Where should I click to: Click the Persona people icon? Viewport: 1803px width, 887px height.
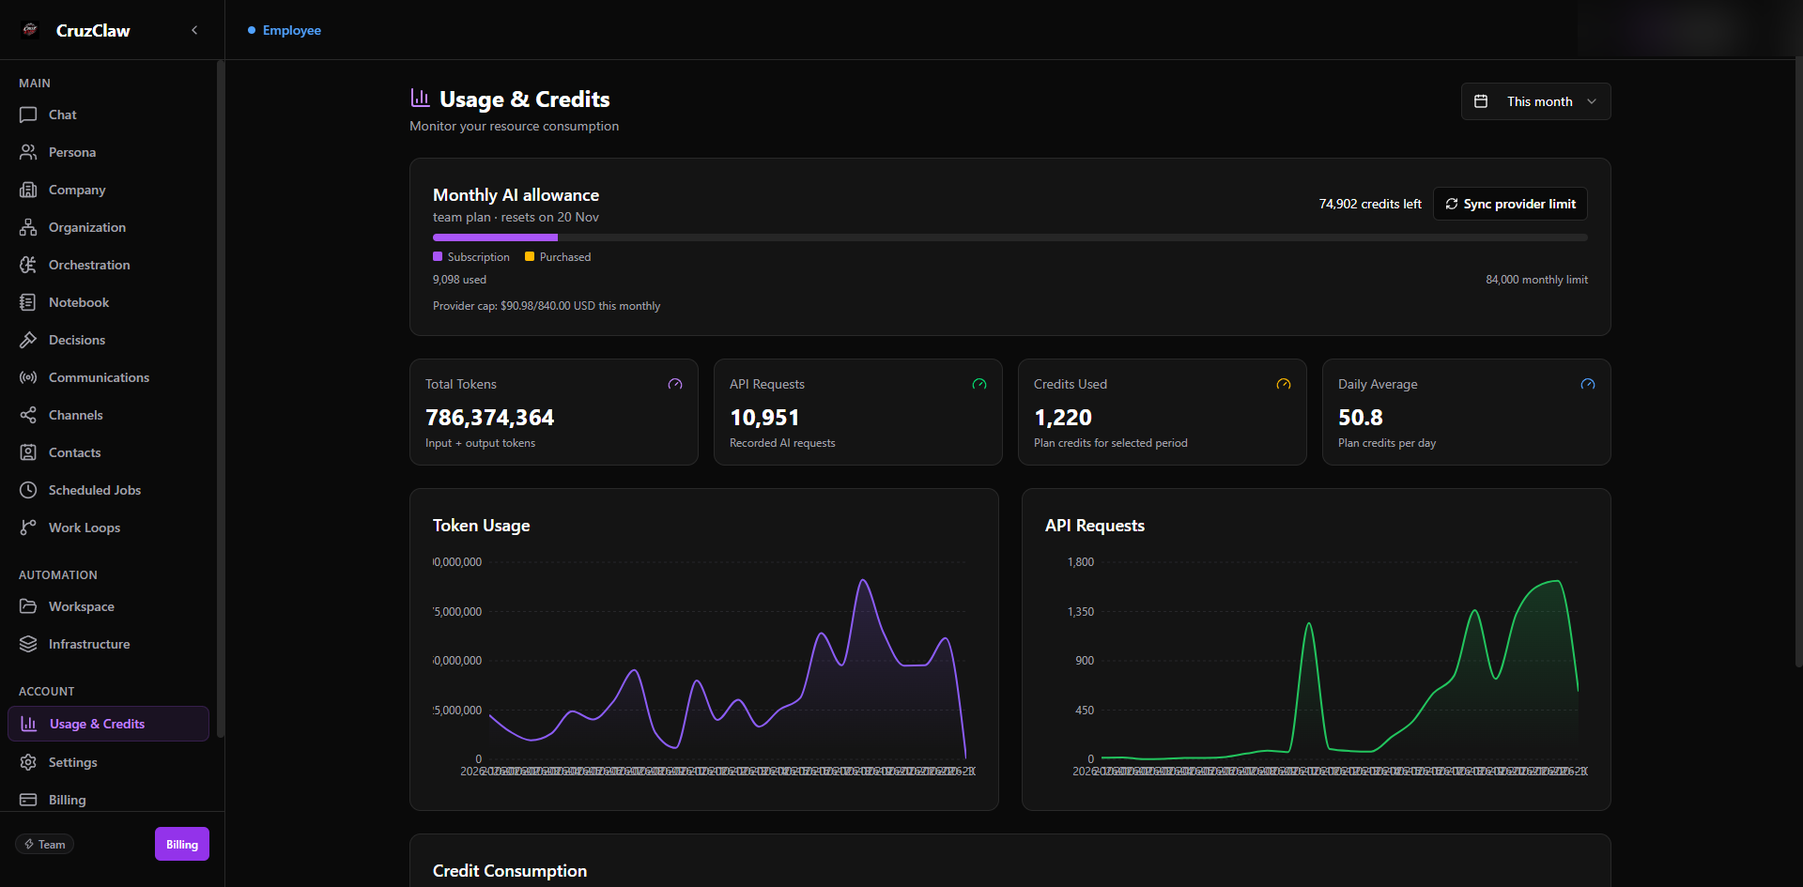(28, 152)
